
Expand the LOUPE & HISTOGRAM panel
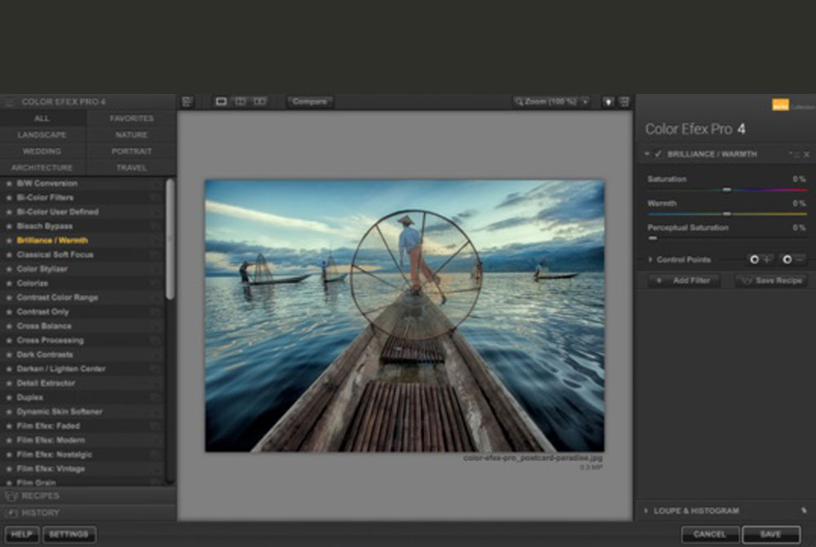coord(647,510)
